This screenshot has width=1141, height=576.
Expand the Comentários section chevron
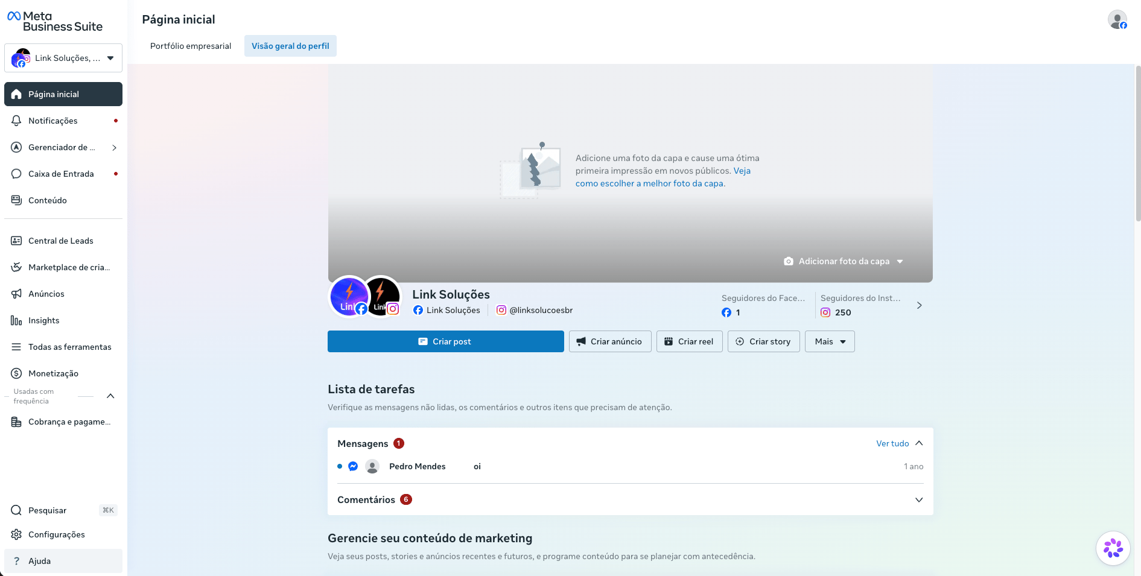[919, 500]
